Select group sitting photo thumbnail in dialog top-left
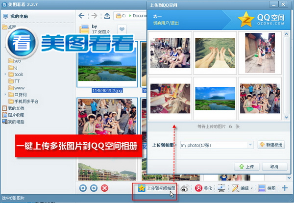 (x=170, y=53)
